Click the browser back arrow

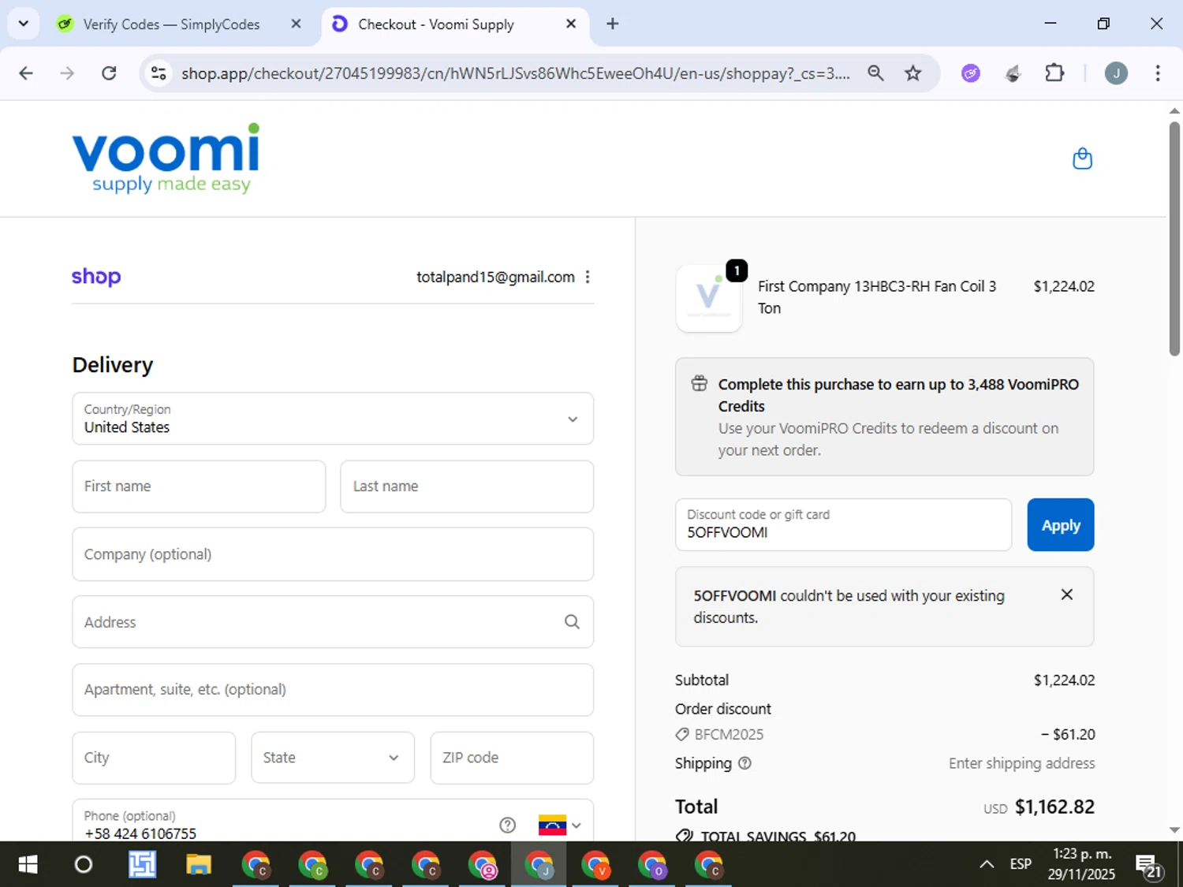(x=26, y=73)
